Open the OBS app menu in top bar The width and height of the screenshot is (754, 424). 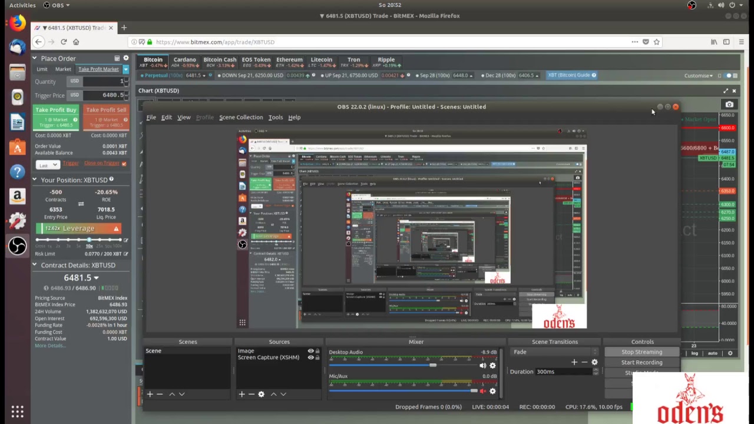(55, 5)
